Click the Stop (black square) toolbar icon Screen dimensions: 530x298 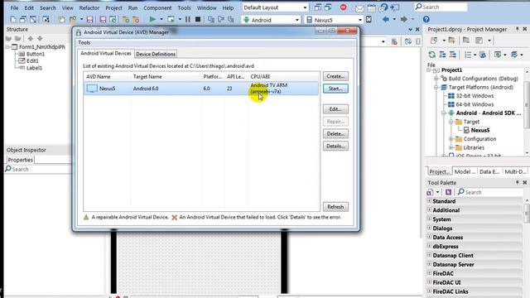198,20
